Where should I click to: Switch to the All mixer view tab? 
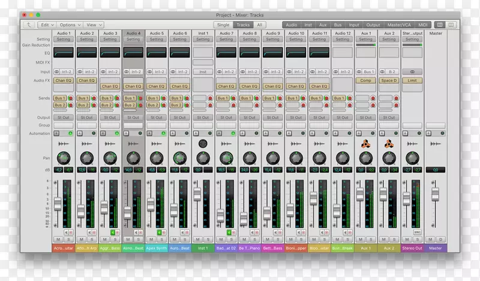(259, 25)
